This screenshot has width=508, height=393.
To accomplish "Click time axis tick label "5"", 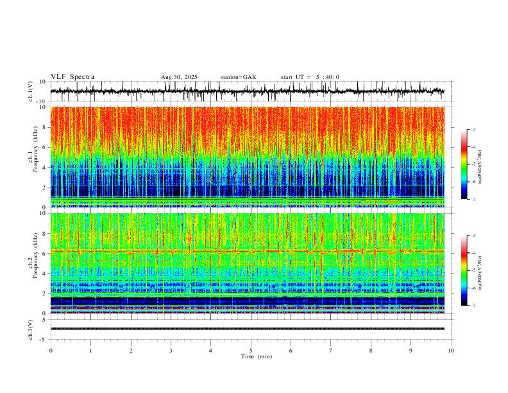I will click(251, 351).
